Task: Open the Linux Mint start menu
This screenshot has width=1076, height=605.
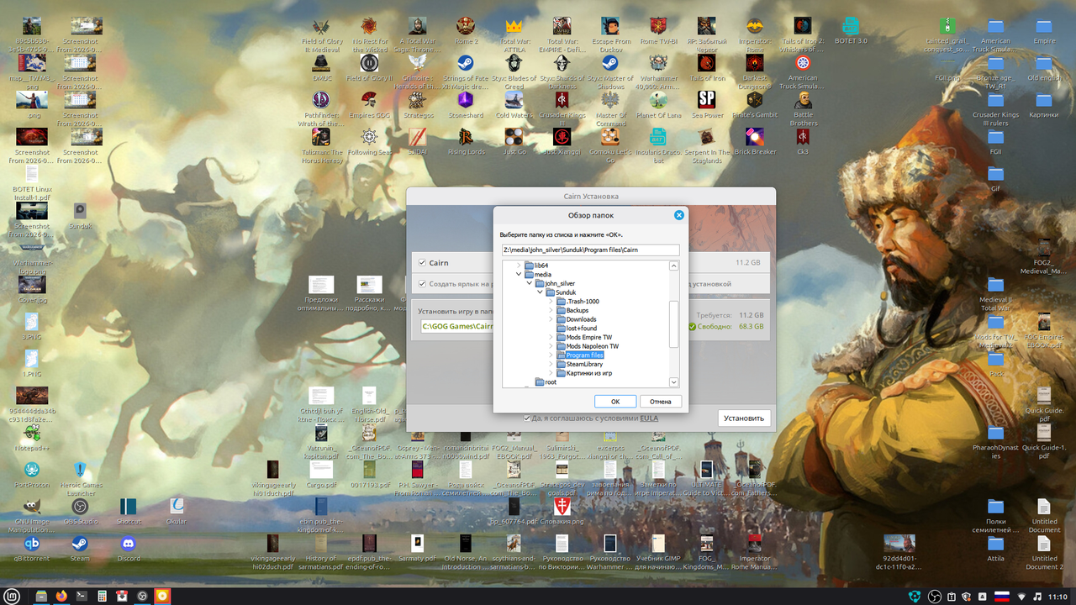Action: click(13, 596)
